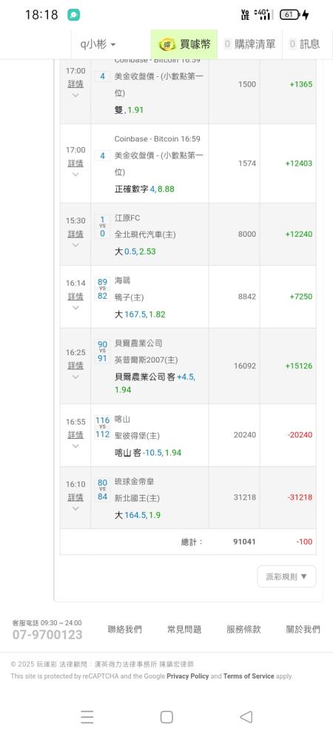
Task: Open the 聯絡我們 footer link
Action: pos(124,629)
